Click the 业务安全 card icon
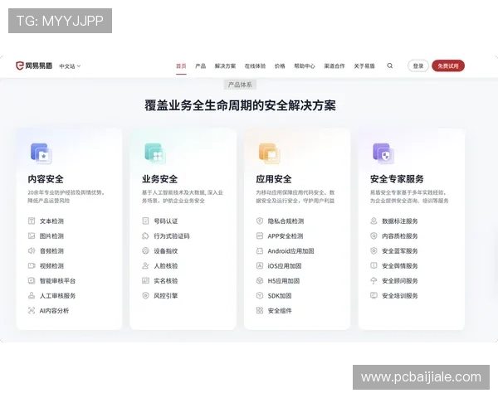 155,153
